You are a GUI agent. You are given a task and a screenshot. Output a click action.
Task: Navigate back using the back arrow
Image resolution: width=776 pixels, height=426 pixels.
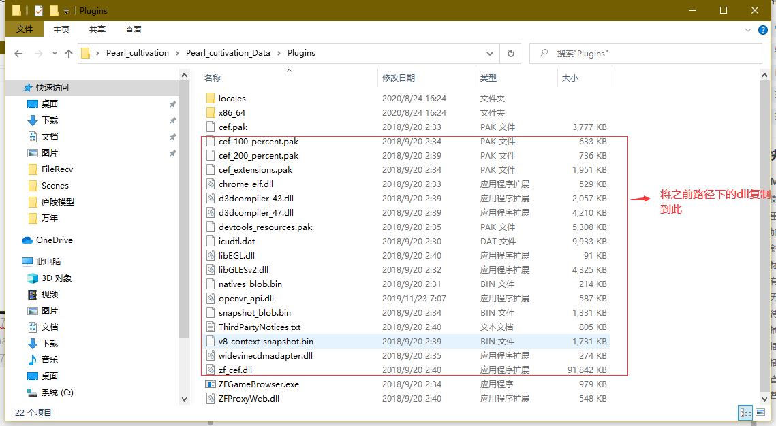tap(18, 52)
